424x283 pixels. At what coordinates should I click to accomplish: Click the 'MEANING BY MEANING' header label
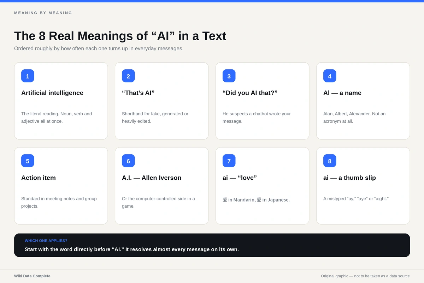(x=43, y=13)
